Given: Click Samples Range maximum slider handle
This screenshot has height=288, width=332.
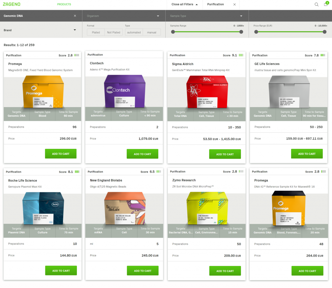Looking at the screenshot, I should pos(241,32).
